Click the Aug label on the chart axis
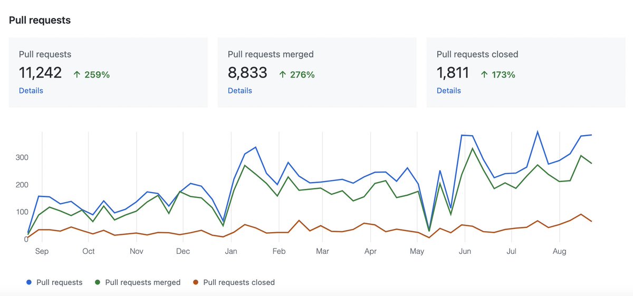This screenshot has height=296, width=633. tap(559, 251)
